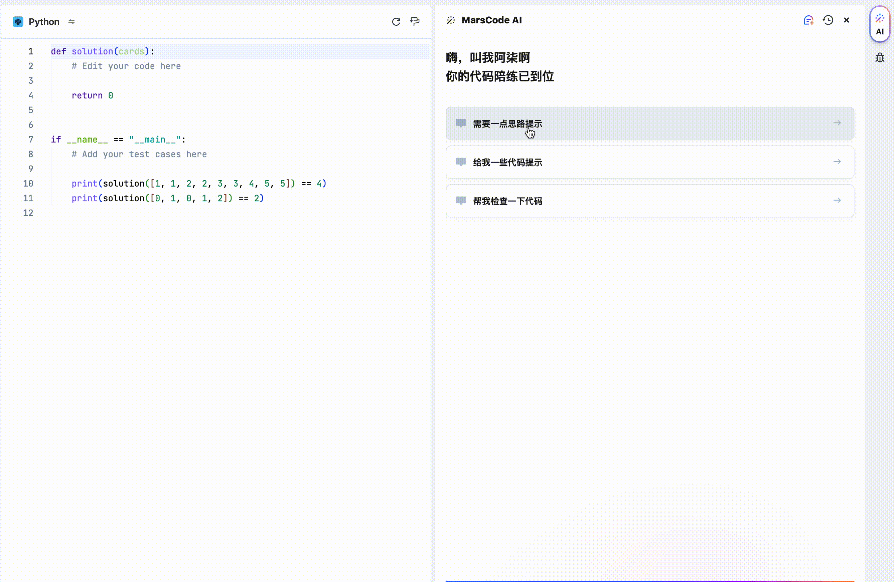This screenshot has width=894, height=582.
Task: Click on the first print test case line
Action: 199,184
